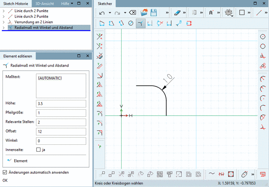Select the three-circles pattern tool
Image resolution: width=269 pixels, height=187 pixels.
click(263, 66)
